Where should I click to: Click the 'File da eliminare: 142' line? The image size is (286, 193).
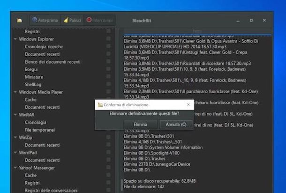pos(144,186)
